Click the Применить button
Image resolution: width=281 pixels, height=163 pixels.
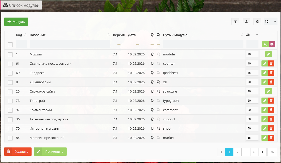50,152
